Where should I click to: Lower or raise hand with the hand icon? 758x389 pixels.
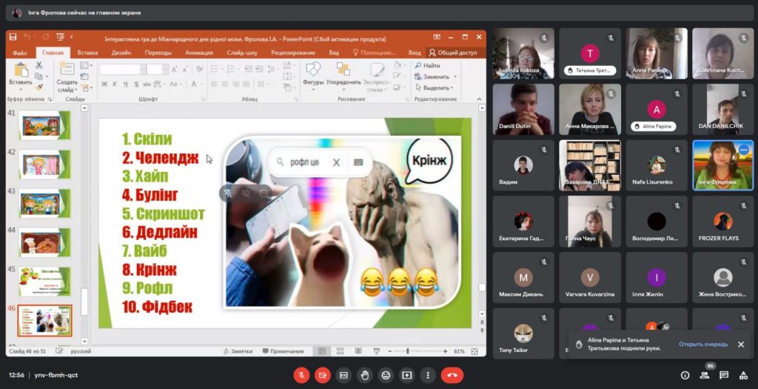coord(364,375)
